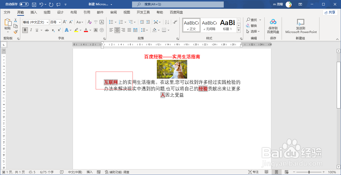The height and width of the screenshot is (175, 341).
Task: Open the 审阅 ribbon tab
Action: 113,12
